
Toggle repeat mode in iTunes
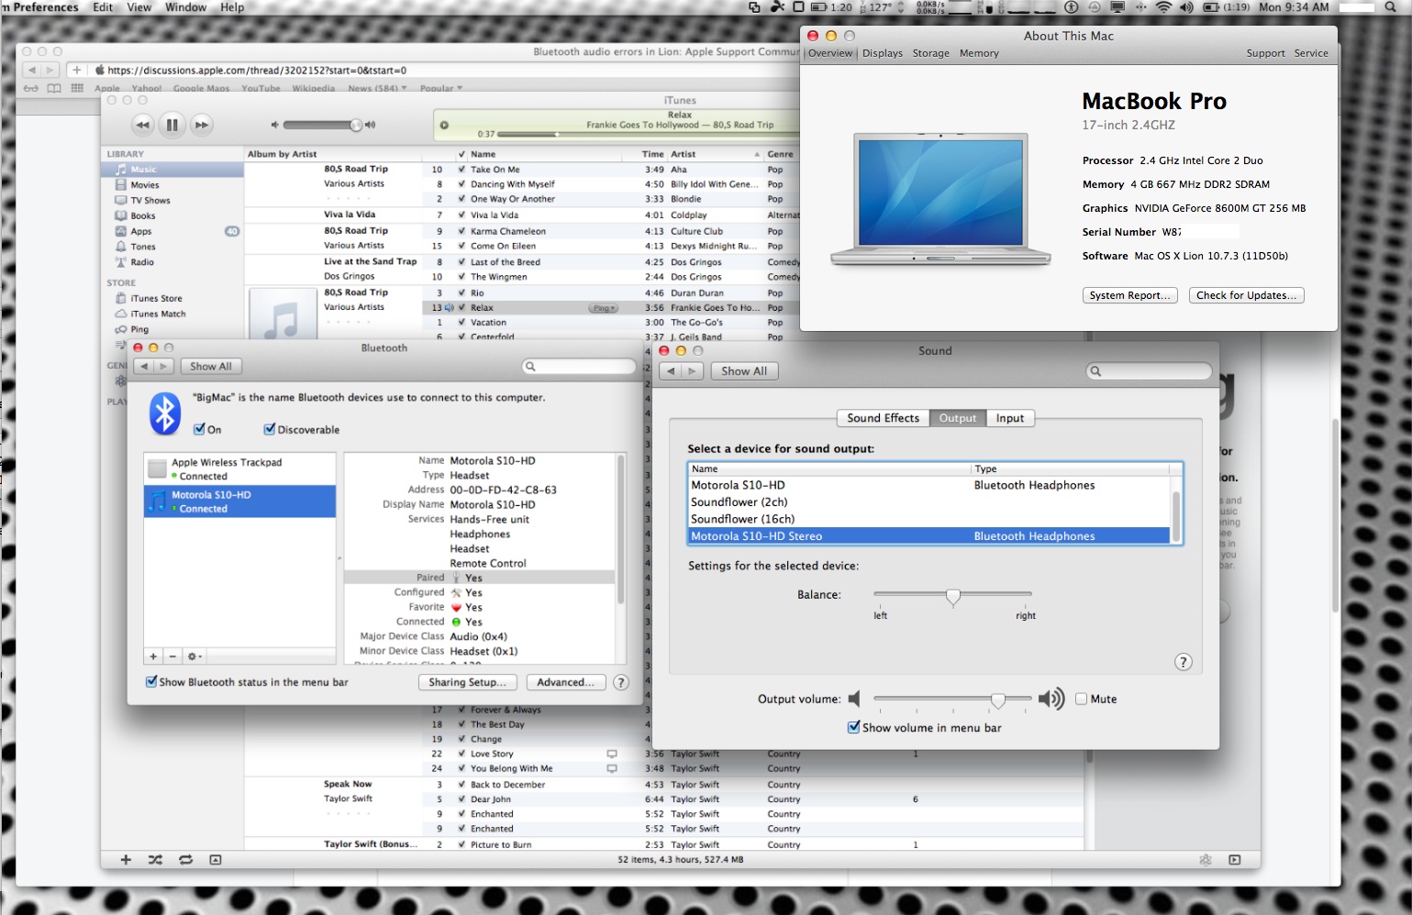[185, 860]
